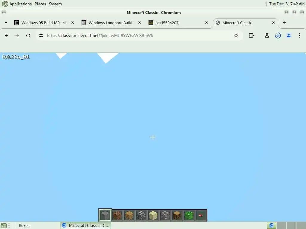Show downloads in Chromium toolbar

pos(278,35)
